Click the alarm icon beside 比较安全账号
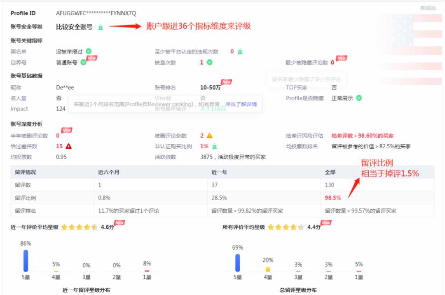 click(101, 28)
